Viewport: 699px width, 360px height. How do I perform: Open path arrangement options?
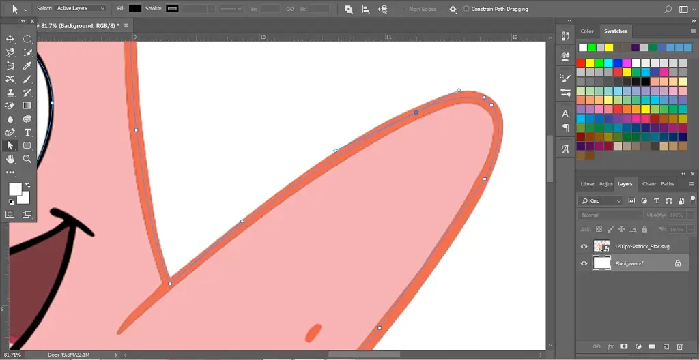382,9
